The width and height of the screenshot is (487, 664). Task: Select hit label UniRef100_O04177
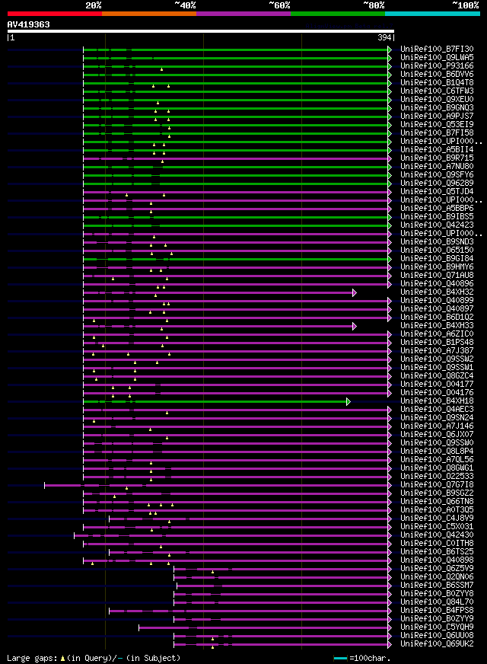[x=437, y=384]
